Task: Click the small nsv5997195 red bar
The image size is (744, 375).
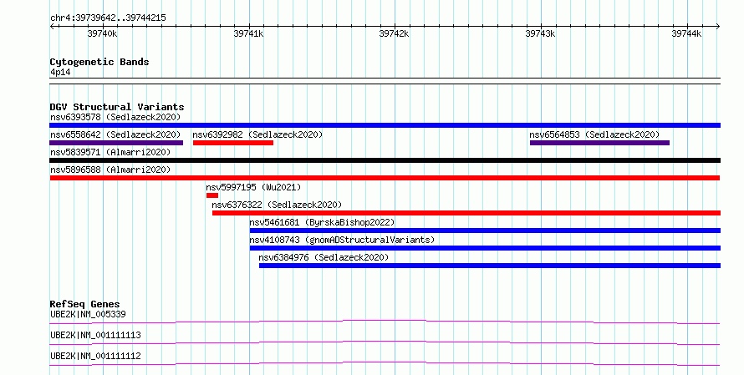Action: tap(212, 195)
